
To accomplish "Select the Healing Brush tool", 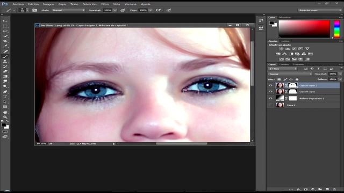I will (5, 51).
